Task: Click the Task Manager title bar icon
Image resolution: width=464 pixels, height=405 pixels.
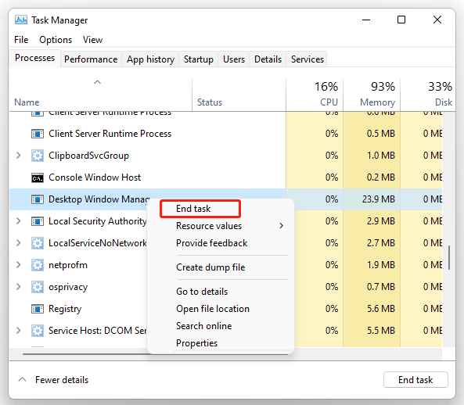Action: point(21,20)
